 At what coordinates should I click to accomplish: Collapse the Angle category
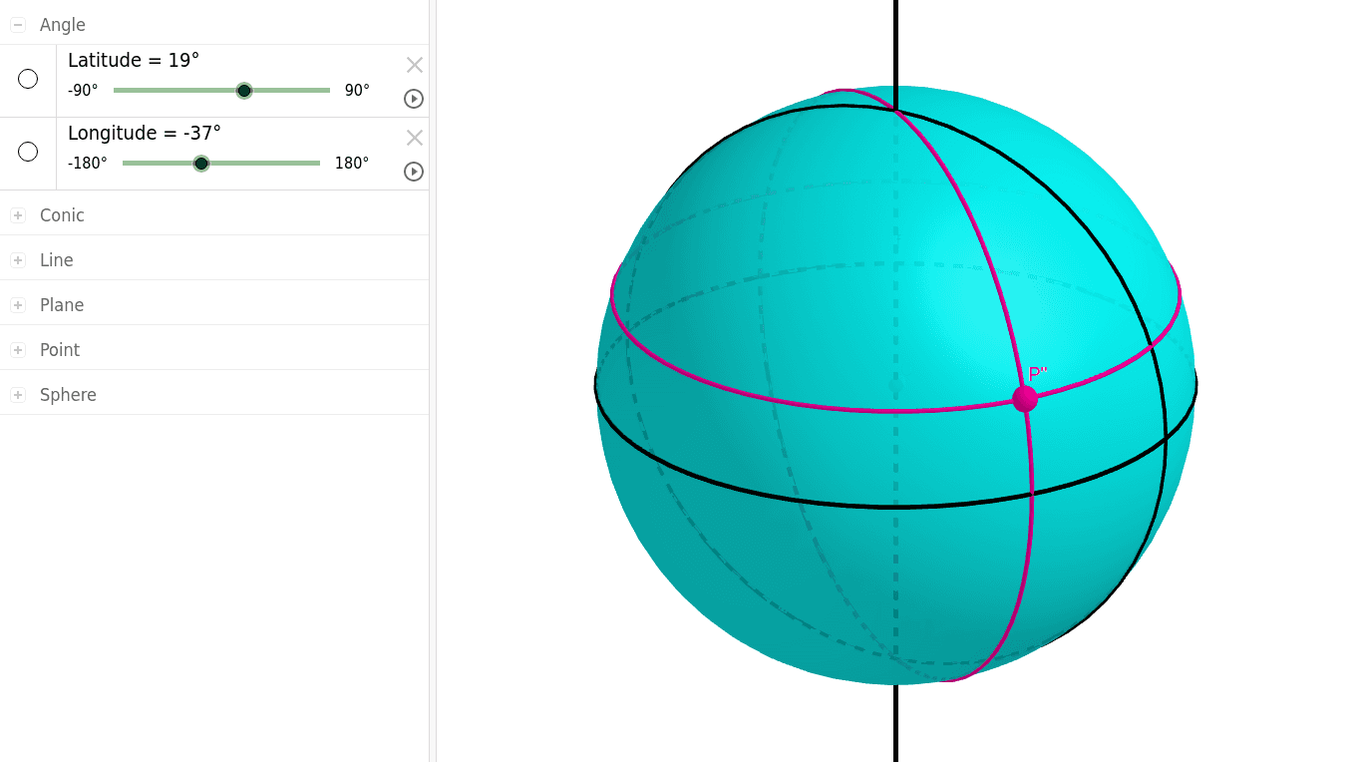tap(18, 25)
